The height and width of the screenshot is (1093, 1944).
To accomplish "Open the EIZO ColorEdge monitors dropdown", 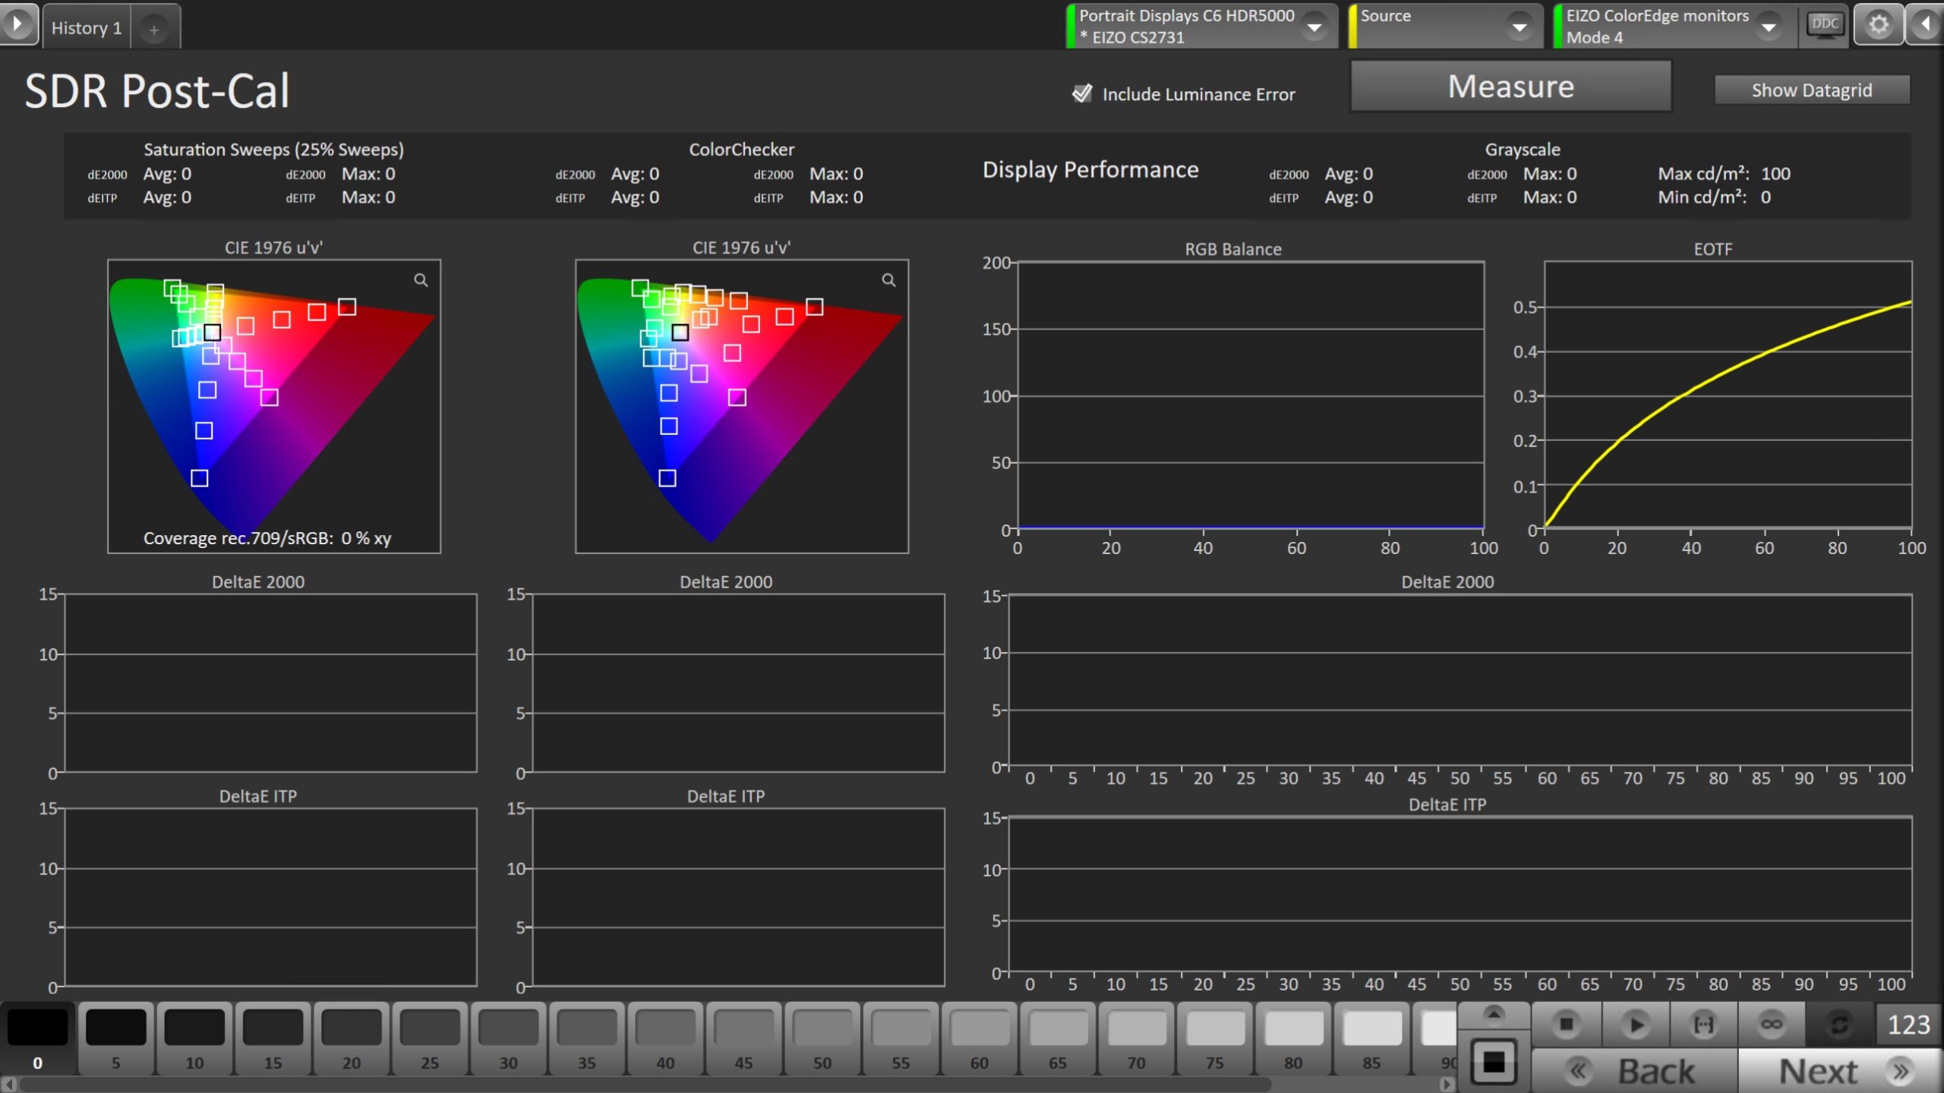I will pyautogui.click(x=1769, y=27).
